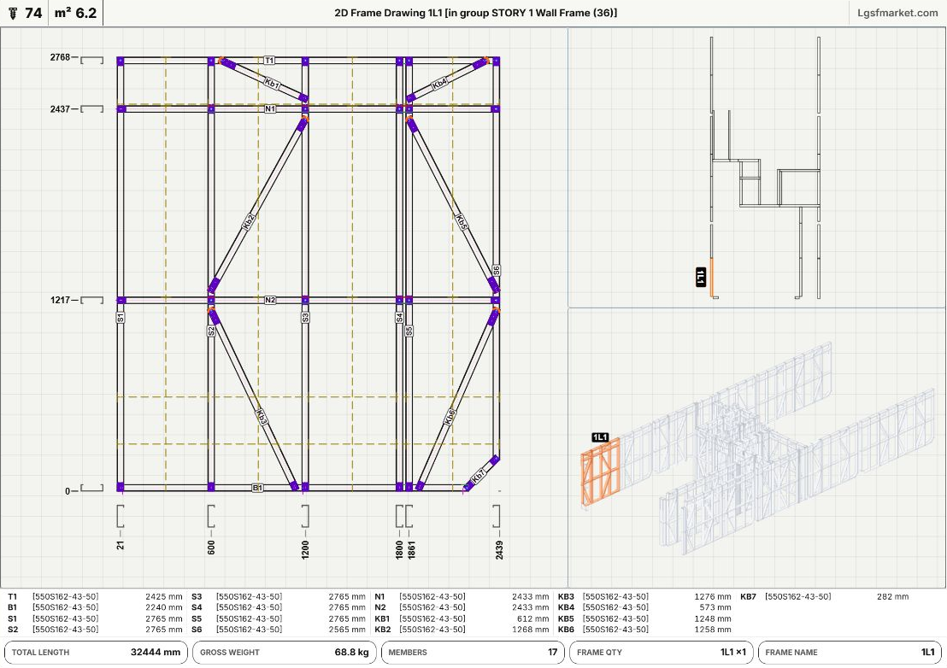Click the 1861 horizontal dimension
Viewport: 947px width, 668px height.
pyautogui.click(x=411, y=550)
